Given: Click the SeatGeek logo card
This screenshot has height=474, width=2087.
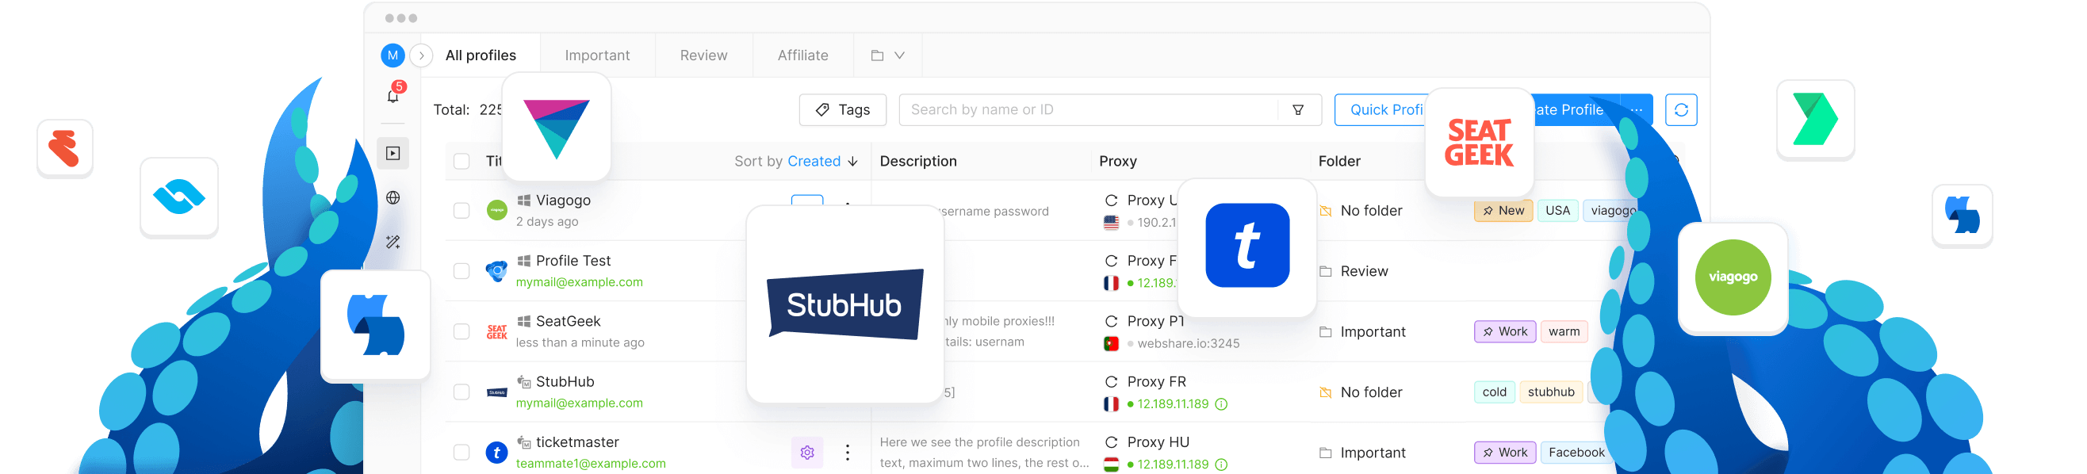Looking at the screenshot, I should pos(1479,143).
